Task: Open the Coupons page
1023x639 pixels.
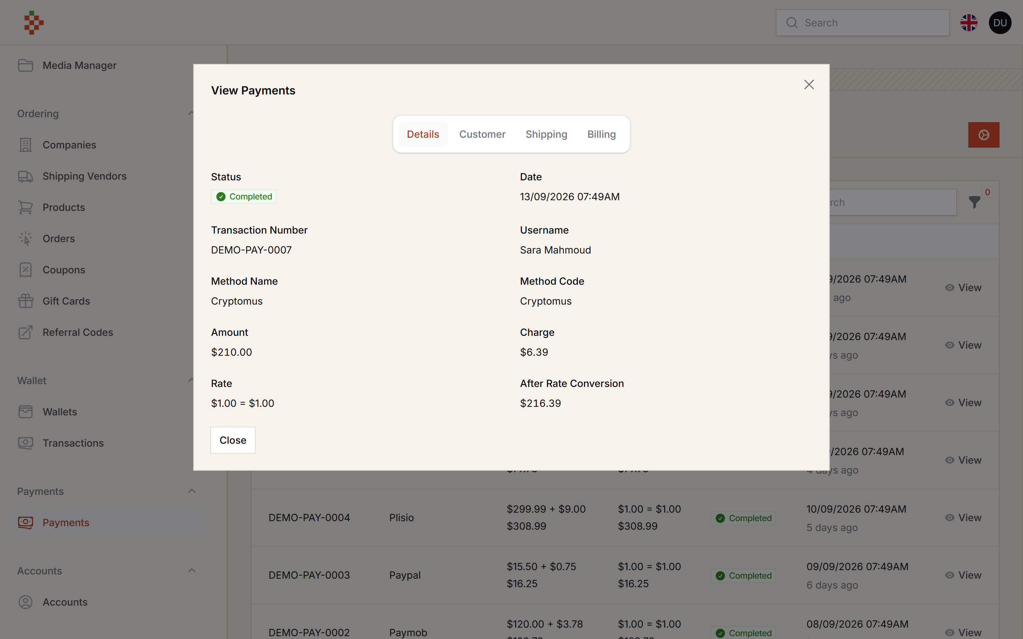Action: pos(64,270)
